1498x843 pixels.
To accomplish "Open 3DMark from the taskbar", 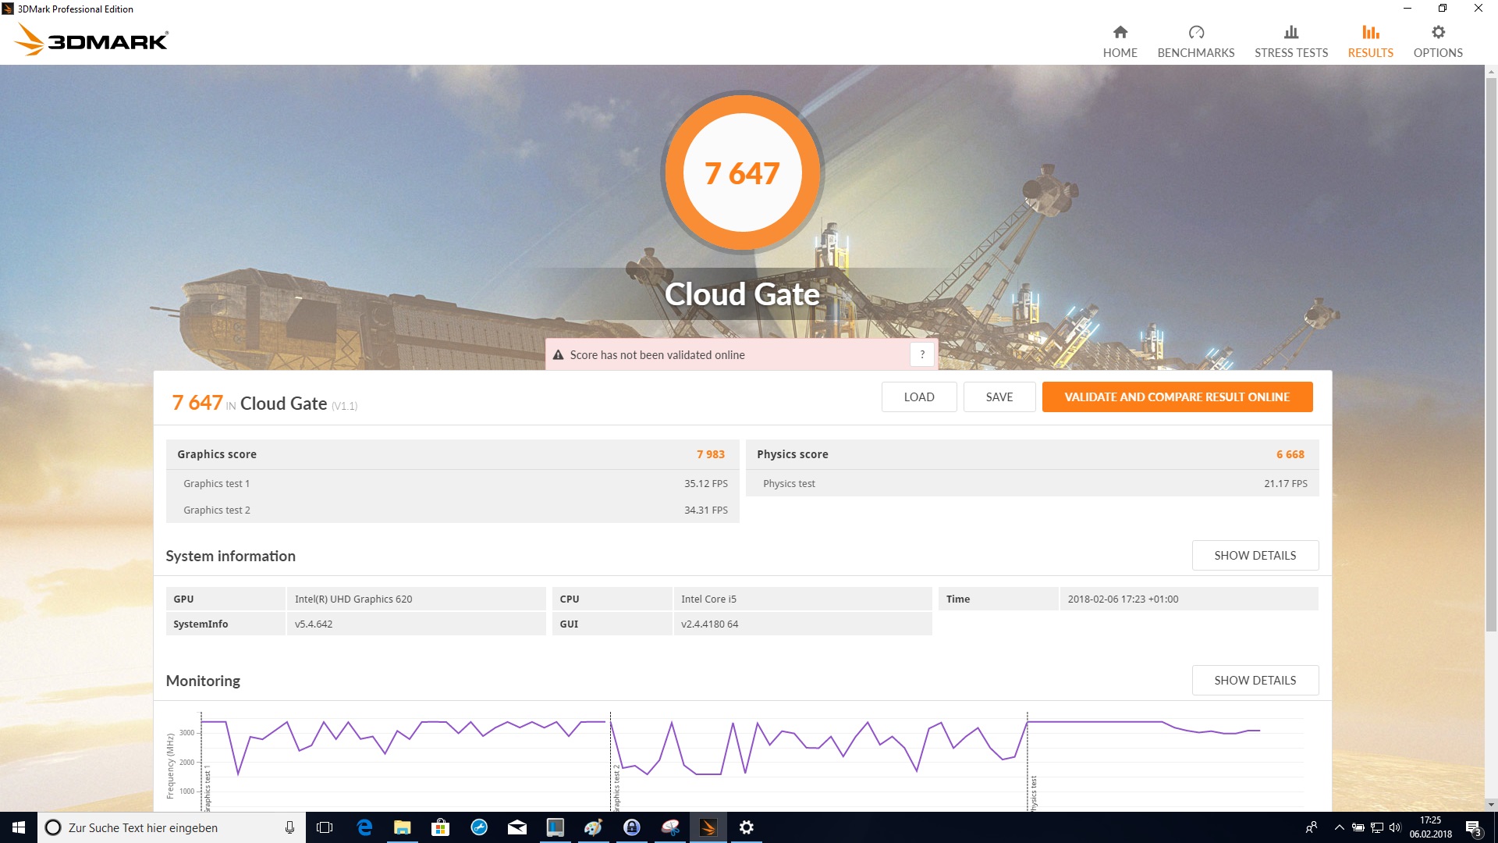I will pos(708,827).
